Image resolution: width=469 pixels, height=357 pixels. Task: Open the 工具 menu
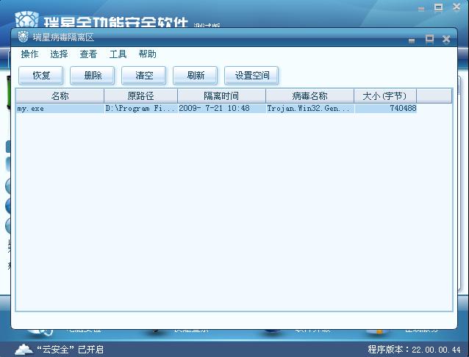tap(118, 54)
